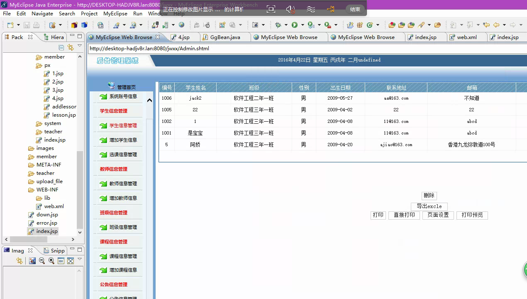Click the 打印预览 preview button

(472, 215)
